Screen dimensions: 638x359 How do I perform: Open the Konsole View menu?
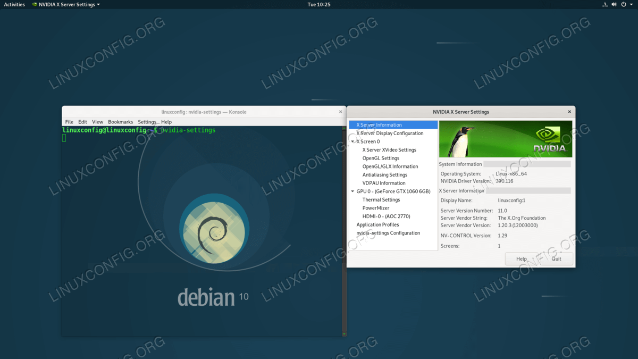[x=97, y=122]
